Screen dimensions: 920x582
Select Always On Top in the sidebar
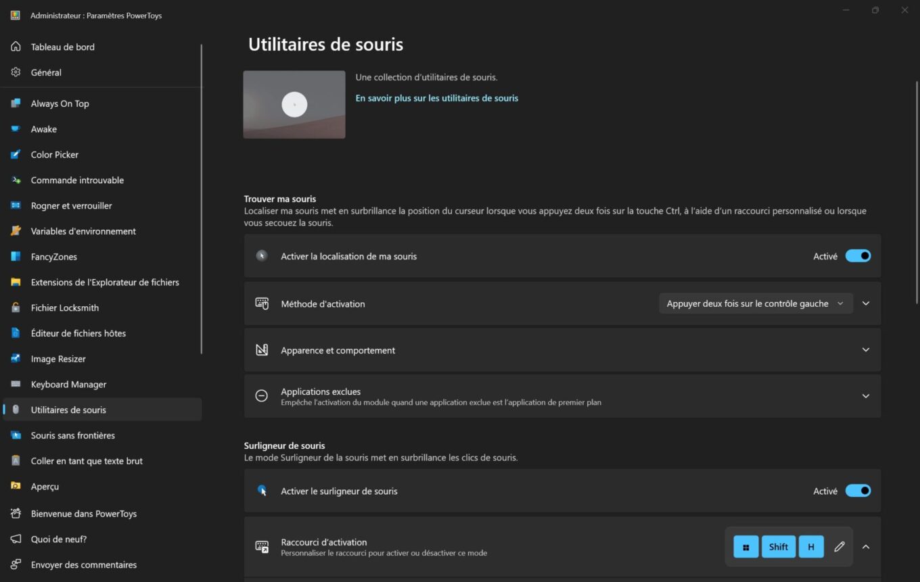102,103
